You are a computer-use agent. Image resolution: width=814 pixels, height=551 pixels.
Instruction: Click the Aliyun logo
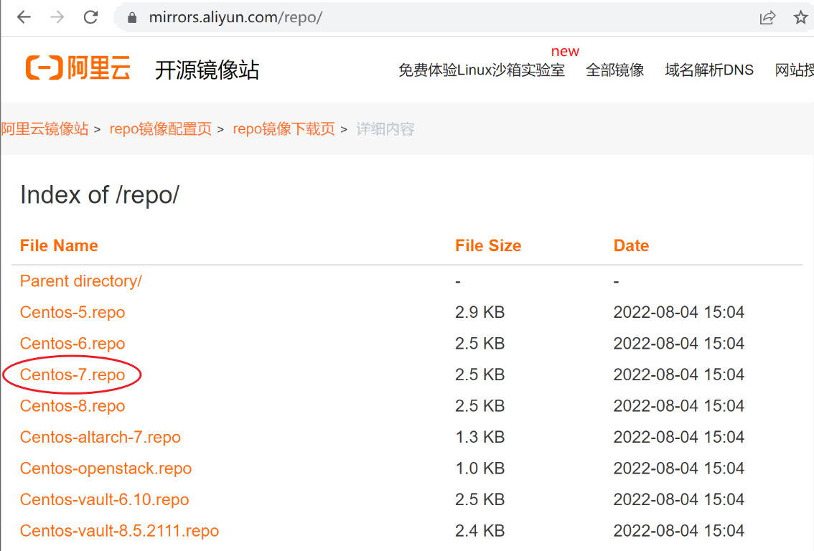(78, 69)
